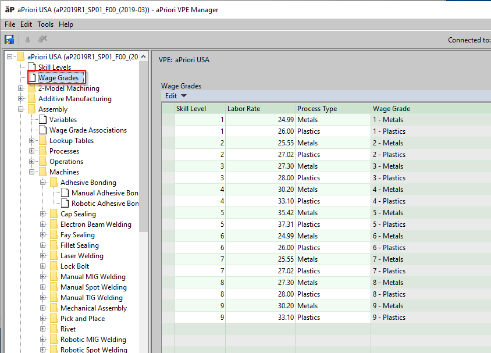
Task: Click the Process Type column header
Action: [x=333, y=109]
